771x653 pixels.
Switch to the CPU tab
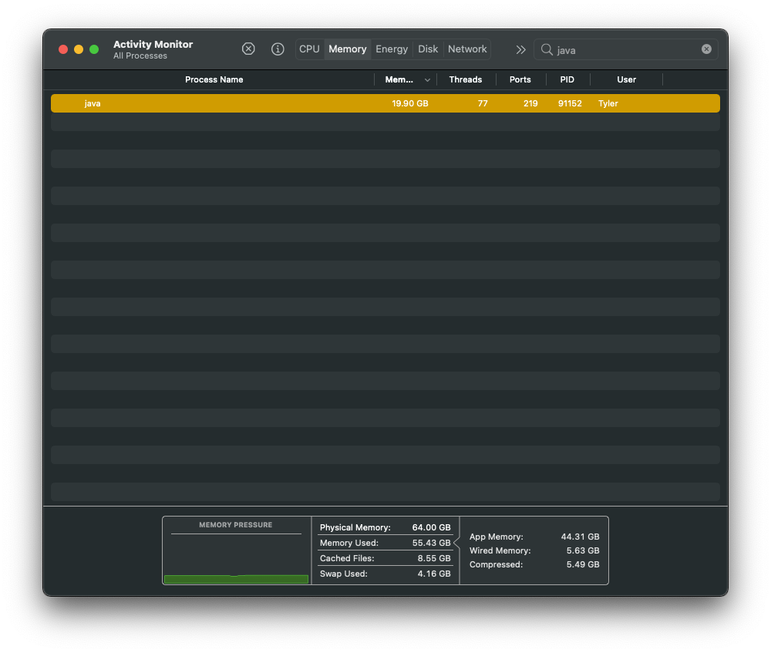309,49
